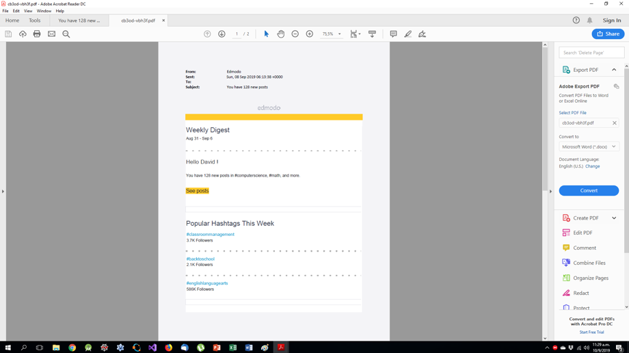Viewport: 629px width, 353px height.
Task: Open the sign document tool
Action: 422,34
